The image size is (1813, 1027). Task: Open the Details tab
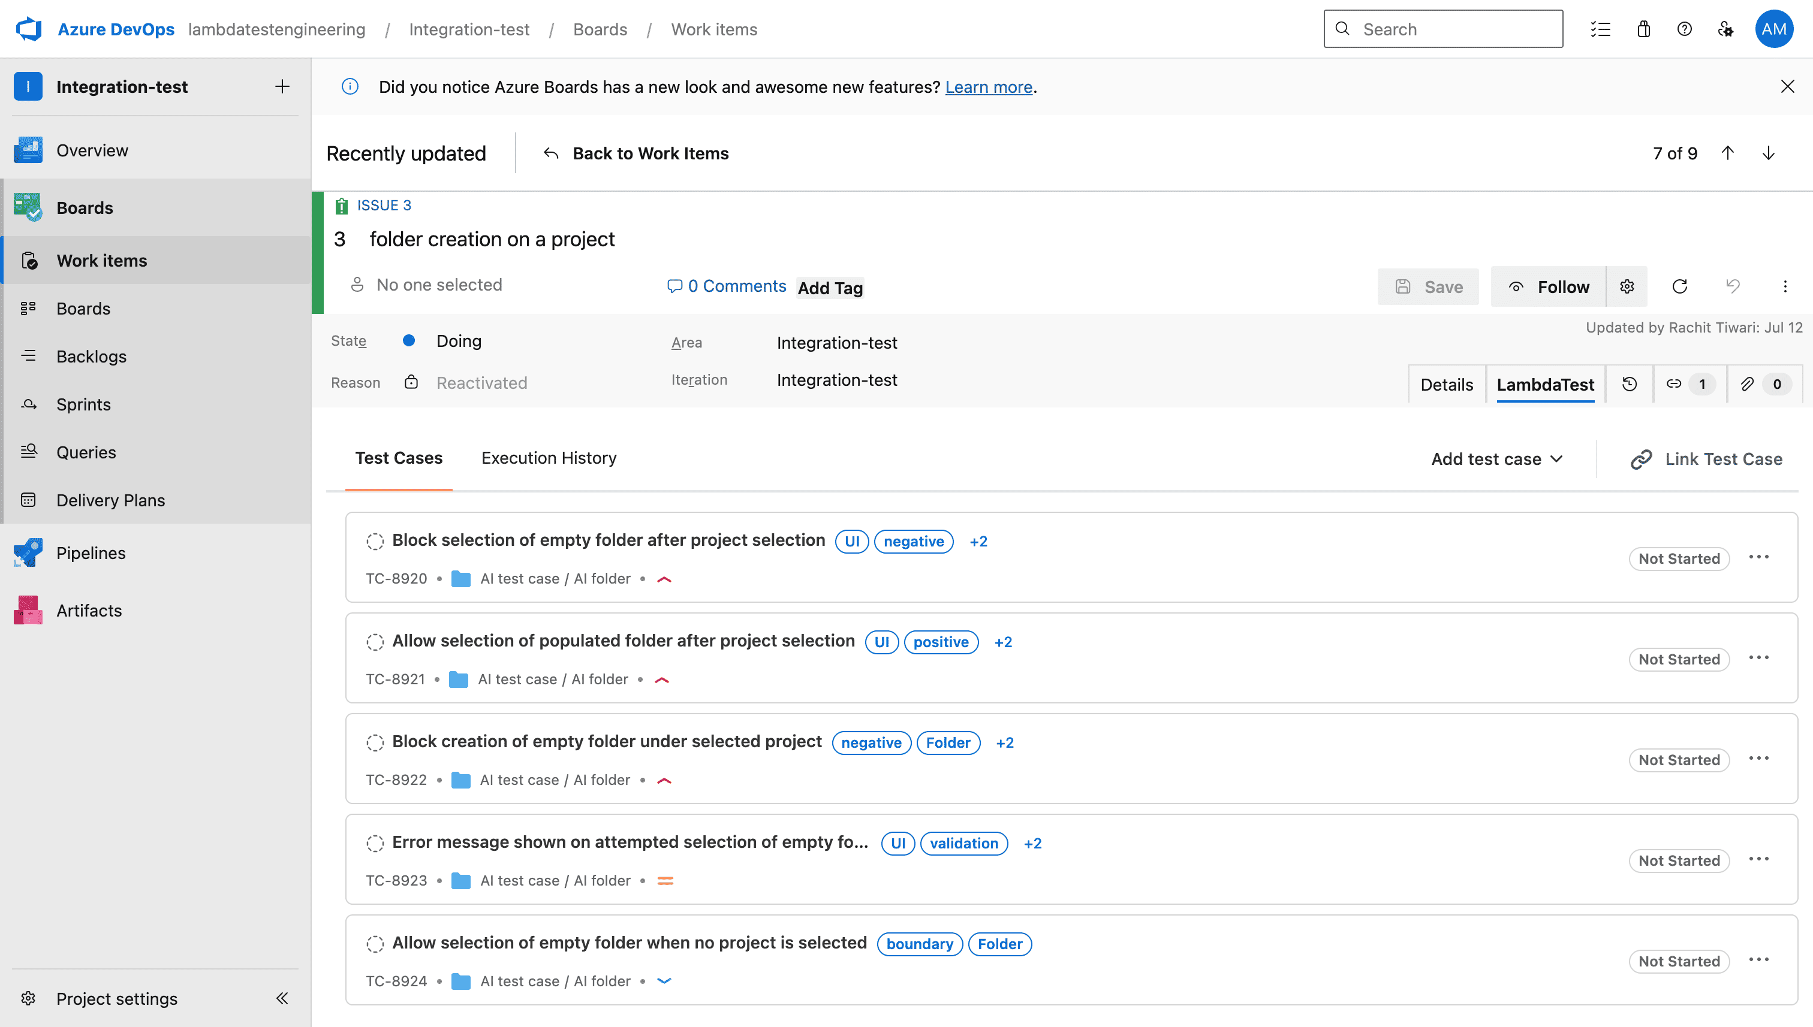click(x=1446, y=383)
